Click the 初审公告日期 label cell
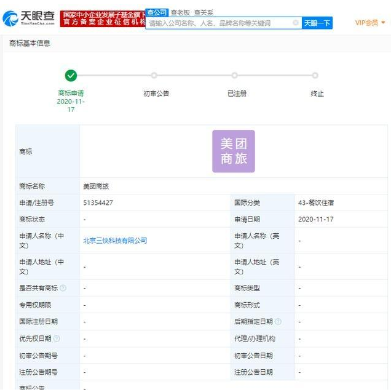The width and height of the screenshot is (391, 392). [x=263, y=356]
